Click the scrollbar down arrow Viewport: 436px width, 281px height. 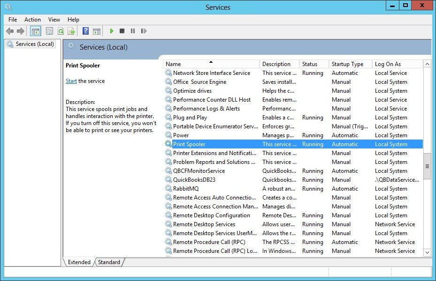427,252
